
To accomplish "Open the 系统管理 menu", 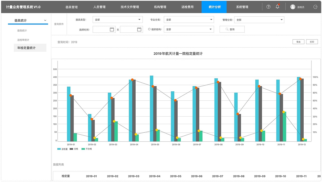I will click(242, 7).
